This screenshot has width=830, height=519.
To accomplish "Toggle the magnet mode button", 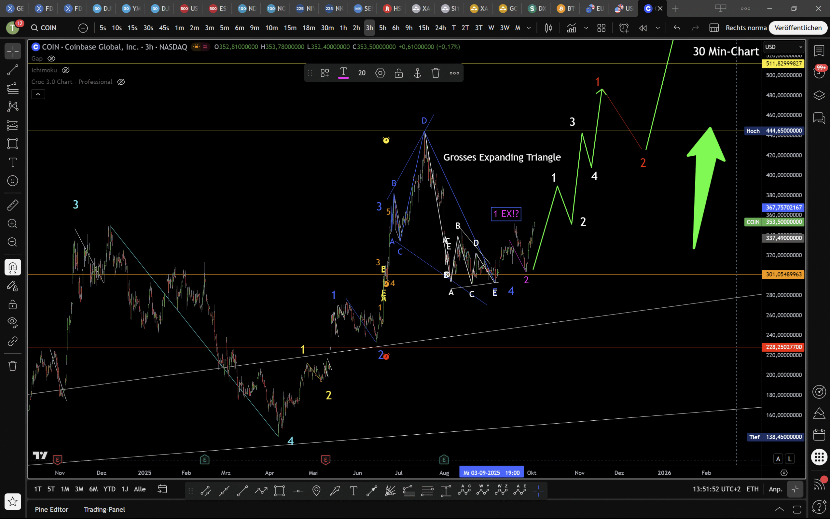I will coord(12,267).
